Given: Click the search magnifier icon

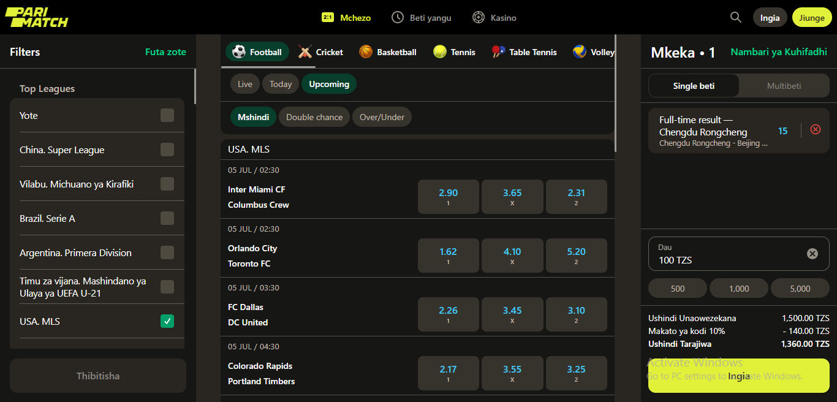Looking at the screenshot, I should (735, 17).
